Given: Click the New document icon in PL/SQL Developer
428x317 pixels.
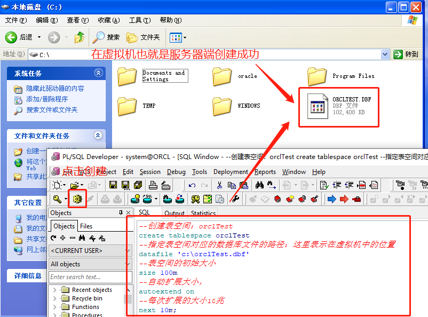Looking at the screenshot, I should 57,185.
